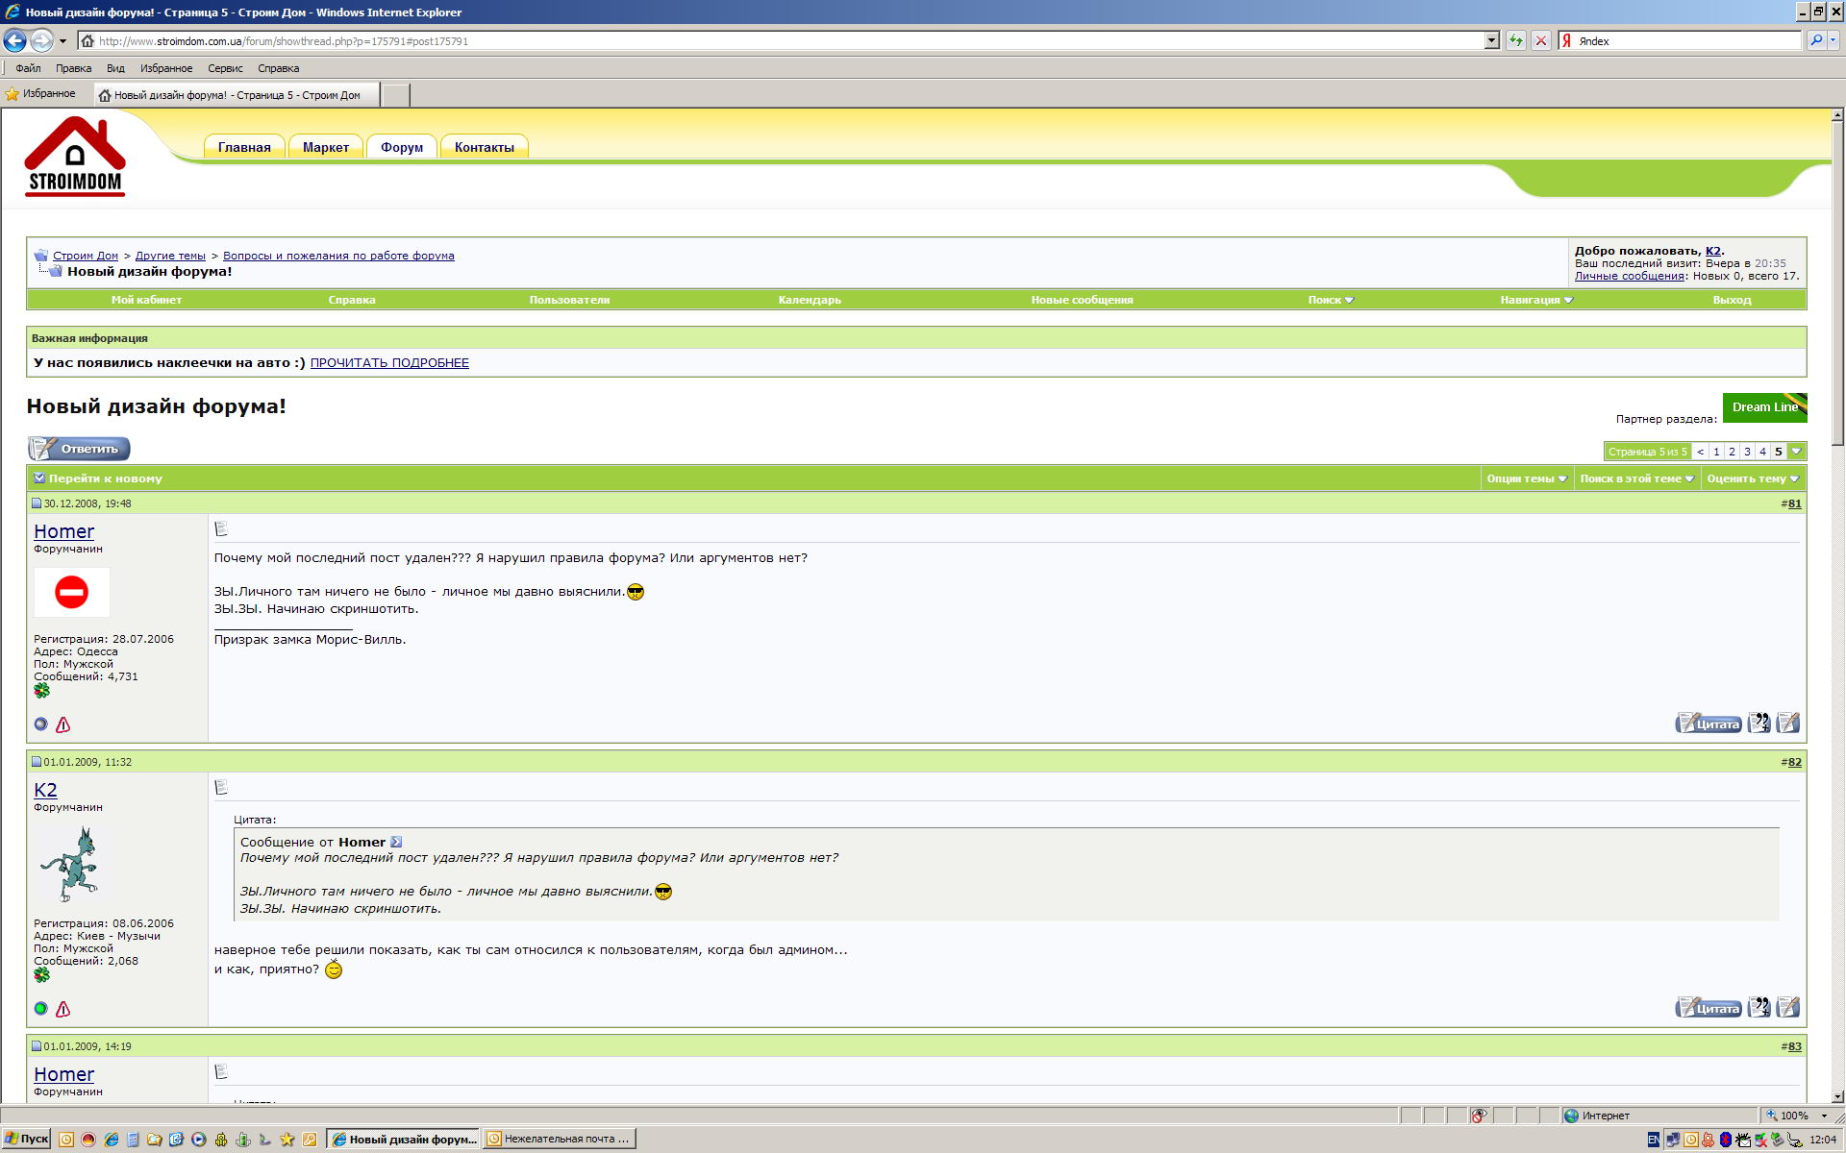Open the Сервис menu
Viewport: 1846px width, 1153px height.
tap(225, 68)
